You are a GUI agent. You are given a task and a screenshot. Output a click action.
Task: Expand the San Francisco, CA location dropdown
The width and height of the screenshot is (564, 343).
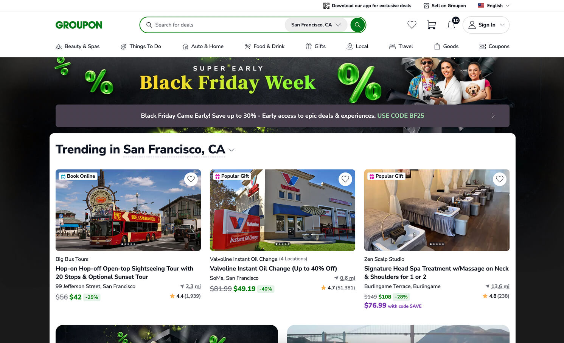pyautogui.click(x=316, y=25)
